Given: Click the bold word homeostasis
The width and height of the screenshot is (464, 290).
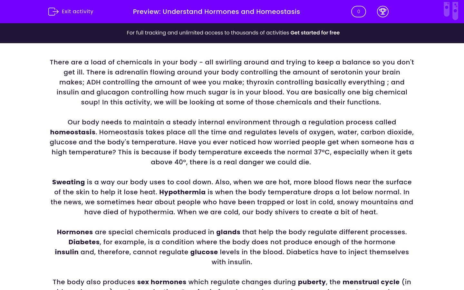Looking at the screenshot, I should click(x=72, y=132).
